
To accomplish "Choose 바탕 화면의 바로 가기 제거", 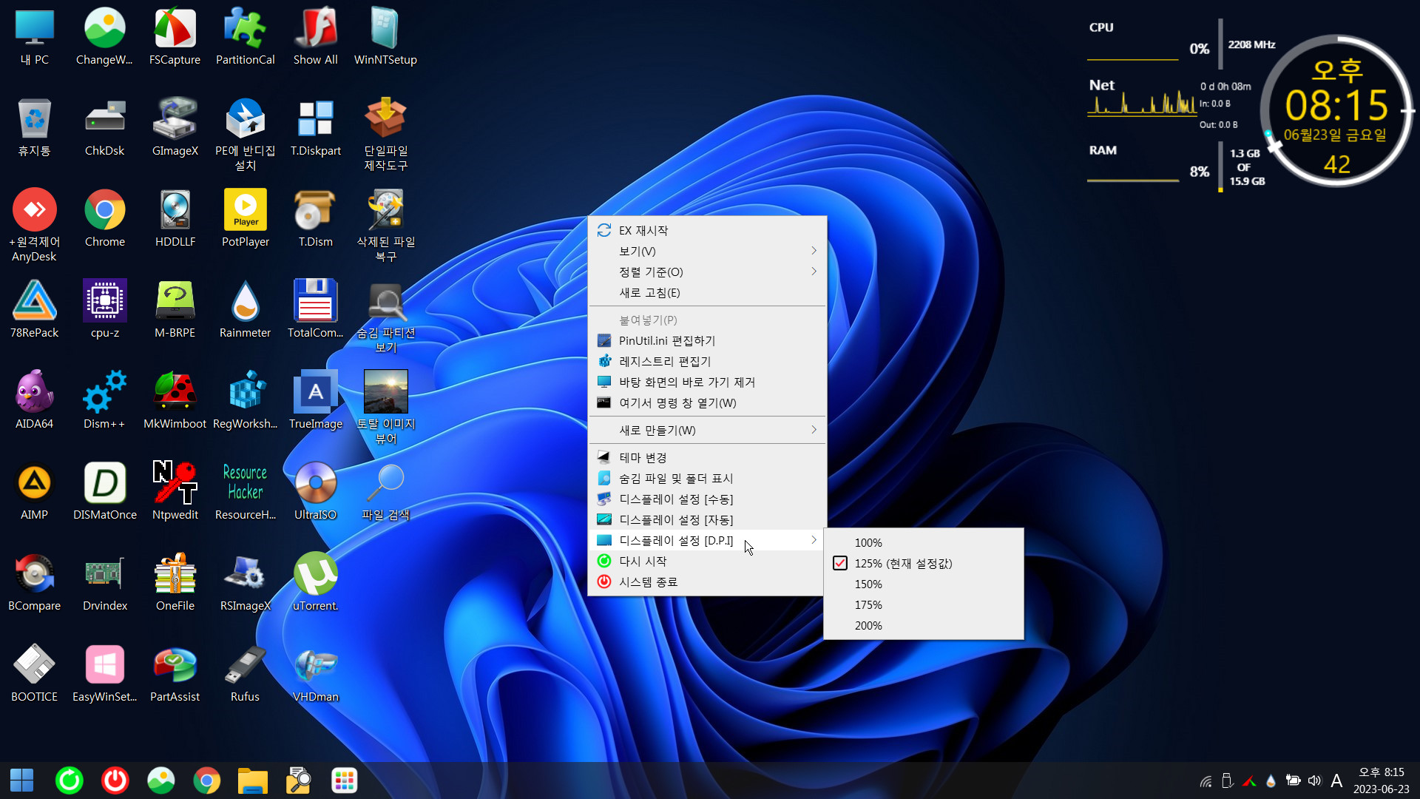I will coord(707,382).
